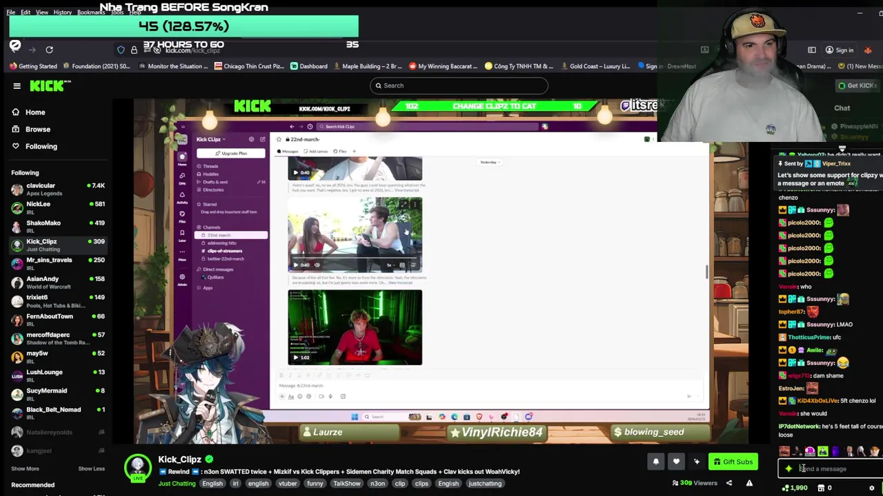The width and height of the screenshot is (883, 496).
Task: Open Getting Started bookmark
Action: (33, 66)
